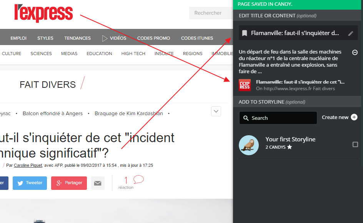
Task: Open the CODES PROMO menu item
Action: tap(154, 38)
